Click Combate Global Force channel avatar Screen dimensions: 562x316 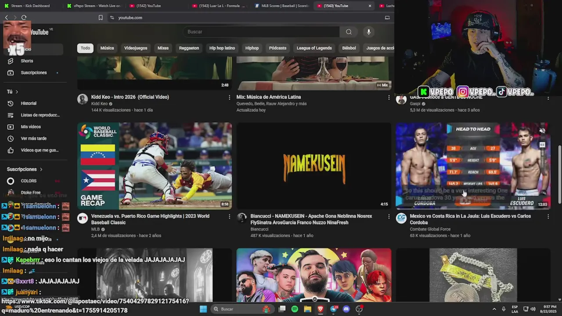point(401,218)
